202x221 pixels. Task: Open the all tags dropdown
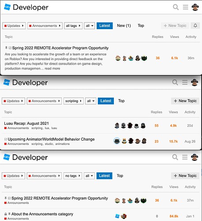tap(73, 26)
